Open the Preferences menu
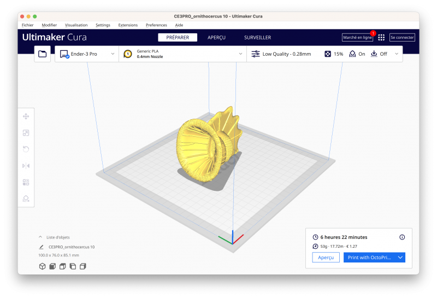The image size is (437, 298). coord(156,25)
